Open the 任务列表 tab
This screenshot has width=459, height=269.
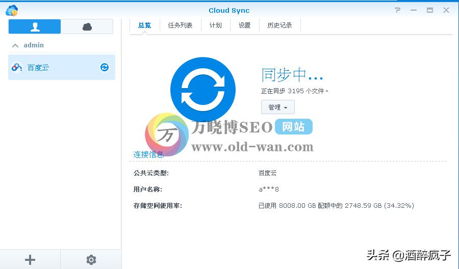tap(181, 25)
